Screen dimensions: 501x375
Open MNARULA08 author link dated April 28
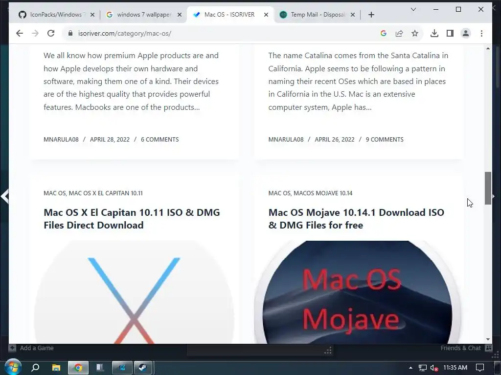(61, 139)
